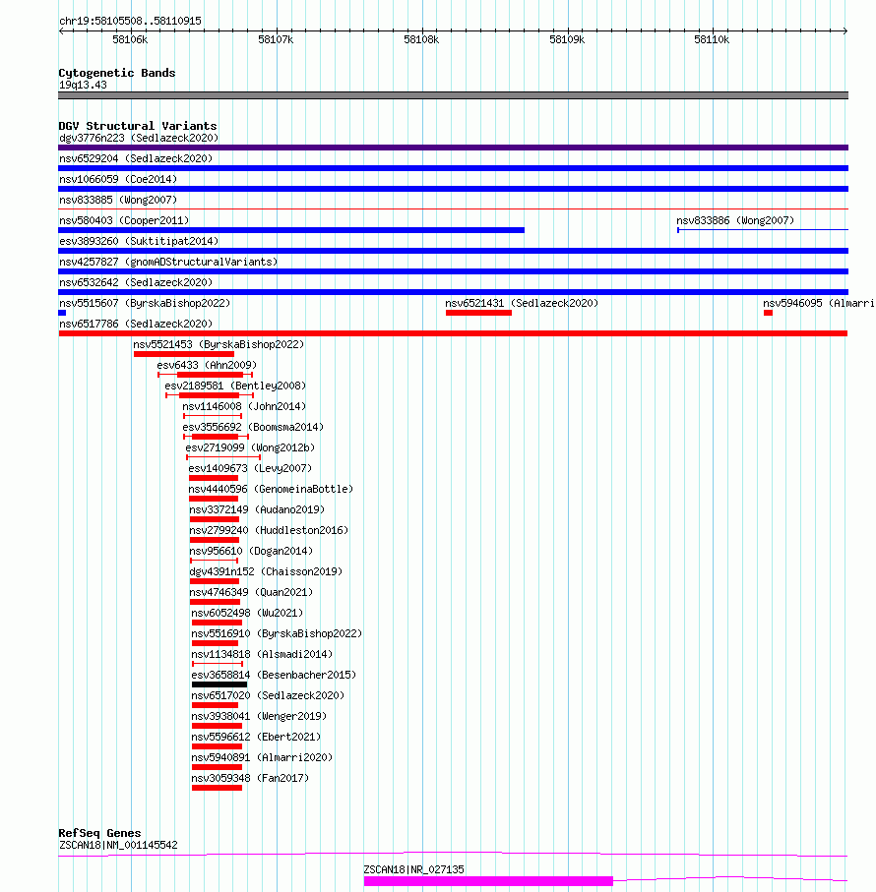Click the nsv5521453 (ByrskaBishop2022) label
Screen dimensions: 876x892
219,344
